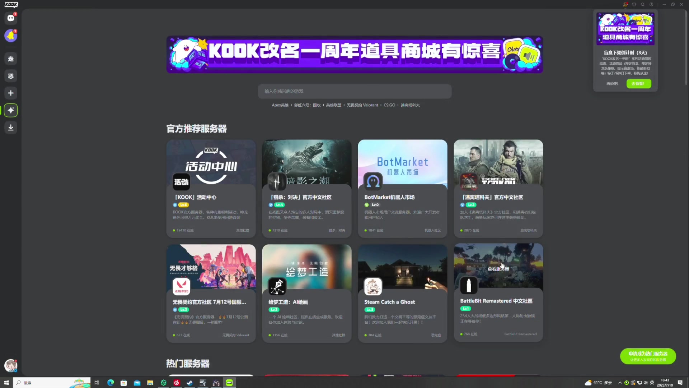
Task: Show hidden tray icons chevron
Action: [x=620, y=383]
